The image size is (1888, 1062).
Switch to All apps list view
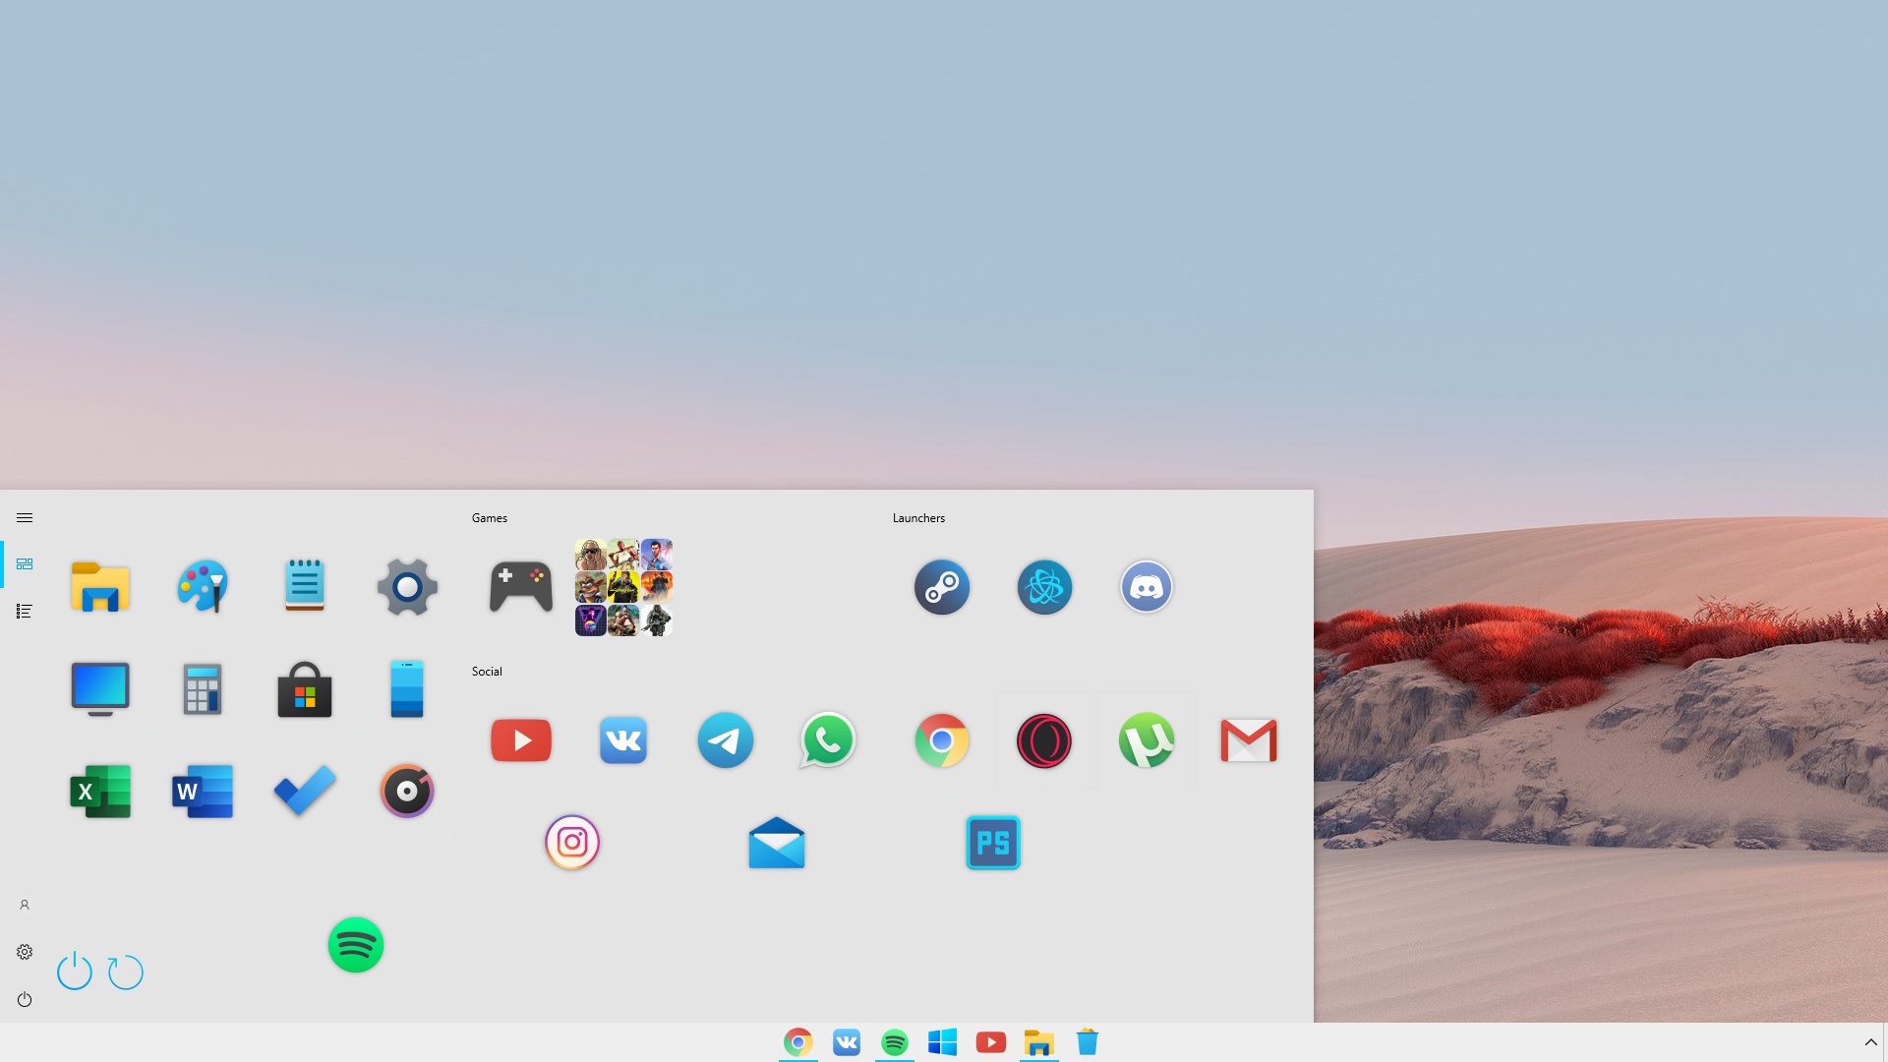tap(25, 612)
